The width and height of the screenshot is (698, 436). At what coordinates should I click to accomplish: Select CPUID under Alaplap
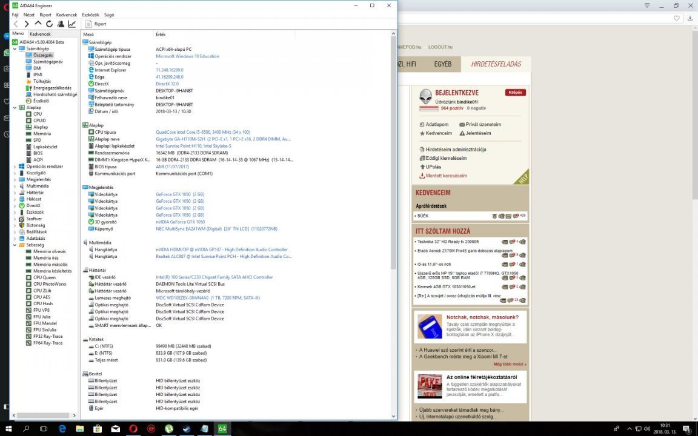(39, 121)
